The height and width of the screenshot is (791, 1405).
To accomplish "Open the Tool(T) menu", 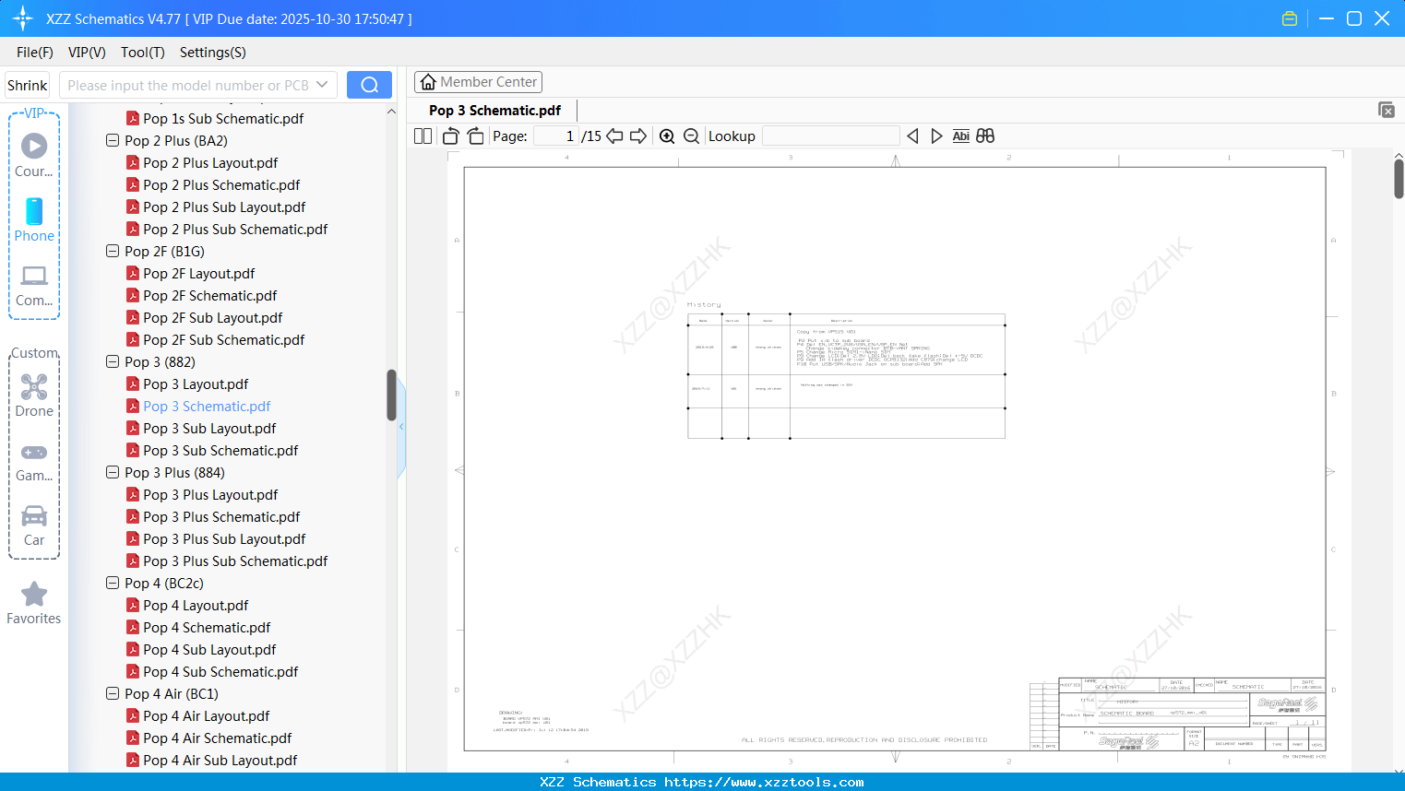I will coord(142,53).
